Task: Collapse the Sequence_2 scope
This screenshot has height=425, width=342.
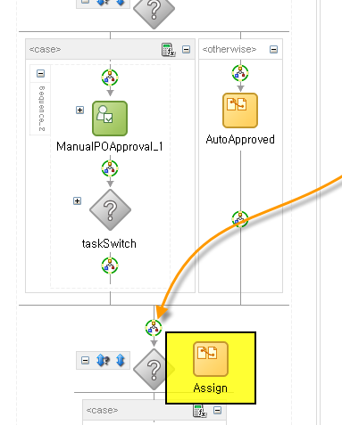Action: (41, 73)
